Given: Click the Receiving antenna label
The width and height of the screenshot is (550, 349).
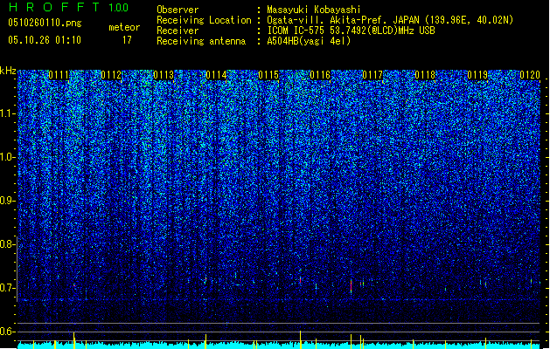Looking at the screenshot, I should [201, 41].
